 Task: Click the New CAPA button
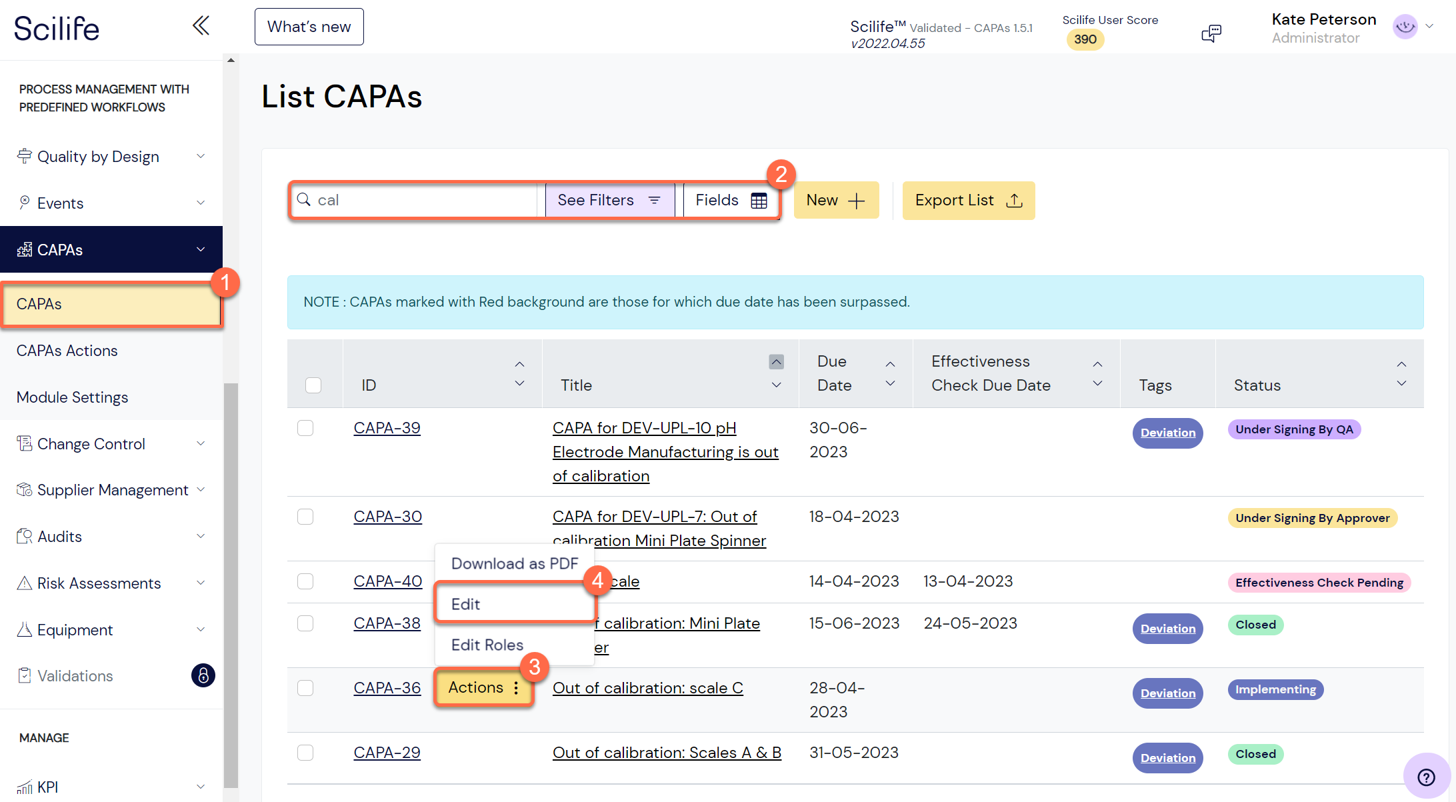click(836, 200)
